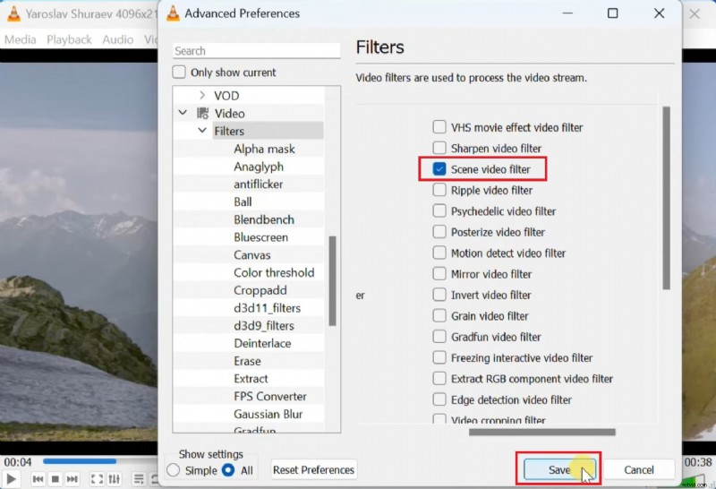Click the Video category icon in tree
This screenshot has width=716, height=489.
point(203,114)
